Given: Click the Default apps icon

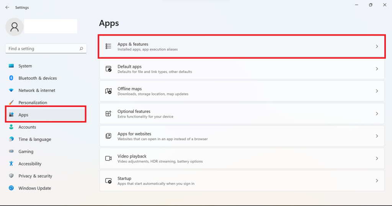Looking at the screenshot, I should [108, 69].
